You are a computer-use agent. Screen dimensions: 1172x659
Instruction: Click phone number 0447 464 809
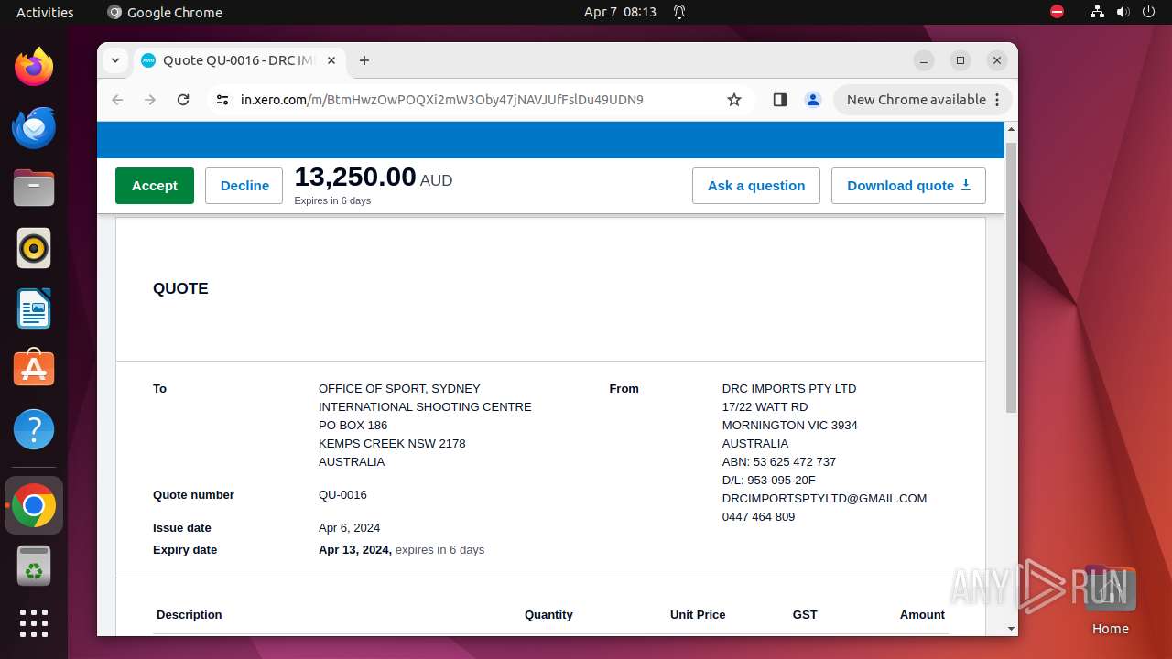click(758, 517)
